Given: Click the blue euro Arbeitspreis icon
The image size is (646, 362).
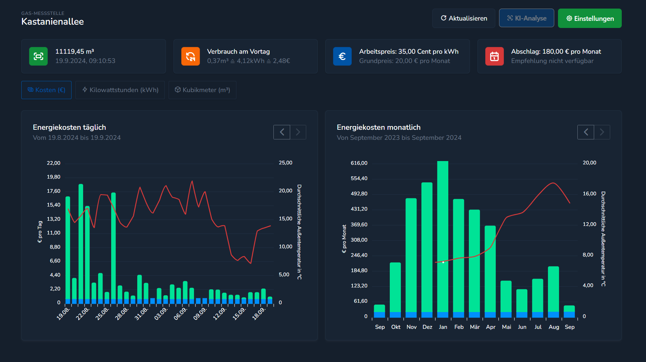Looking at the screenshot, I should tap(342, 56).
